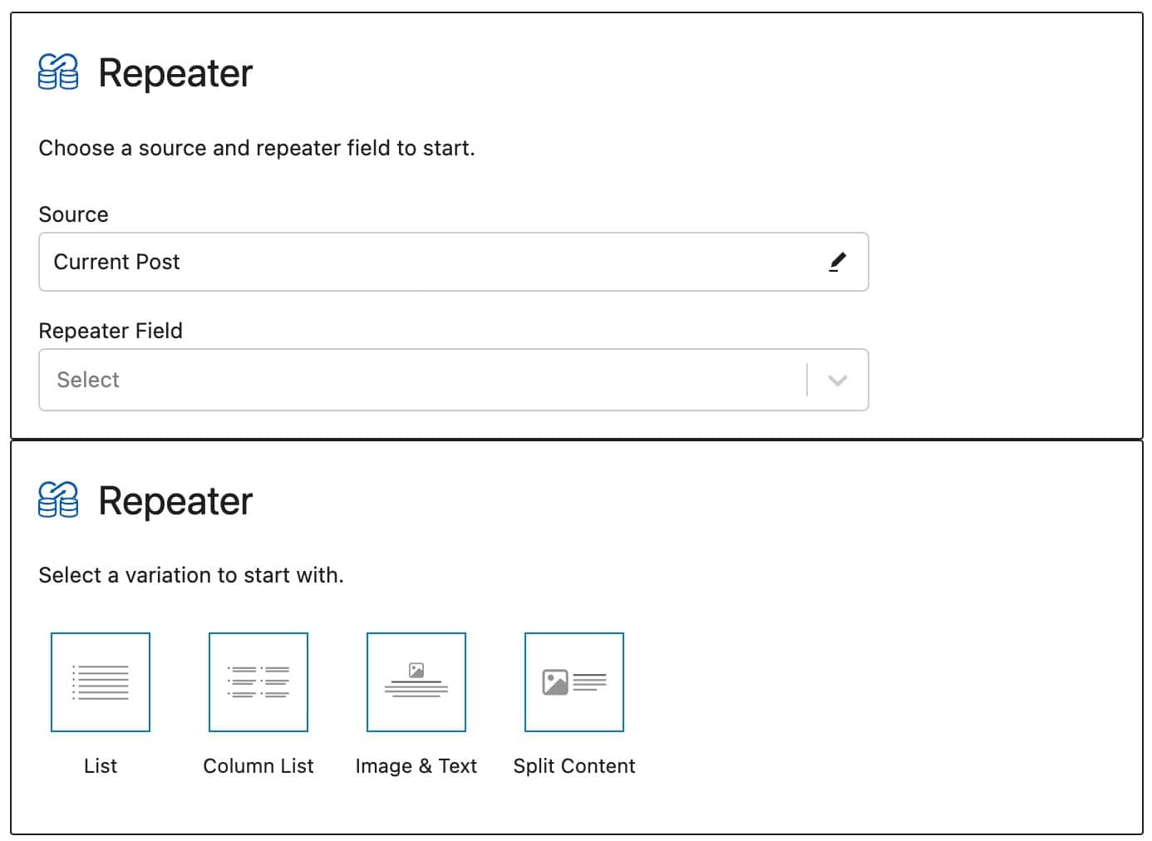Click the Split Content label
Viewport: 1152px width, 841px height.
click(x=573, y=765)
